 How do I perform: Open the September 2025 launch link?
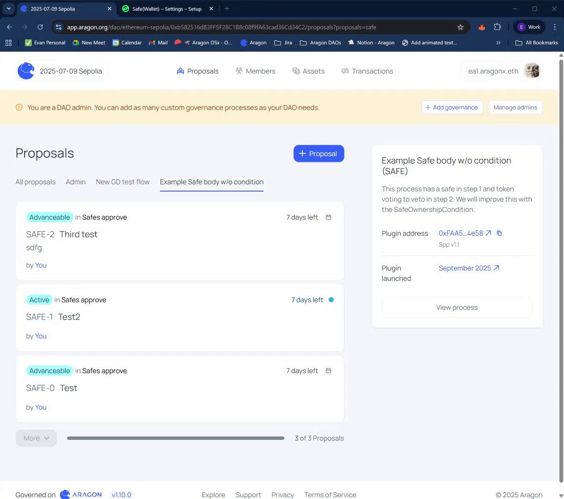[469, 268]
